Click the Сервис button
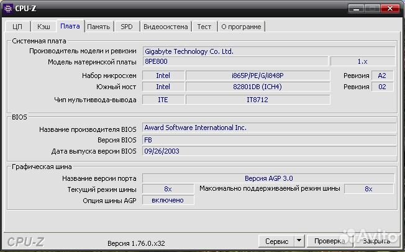 [276, 241]
